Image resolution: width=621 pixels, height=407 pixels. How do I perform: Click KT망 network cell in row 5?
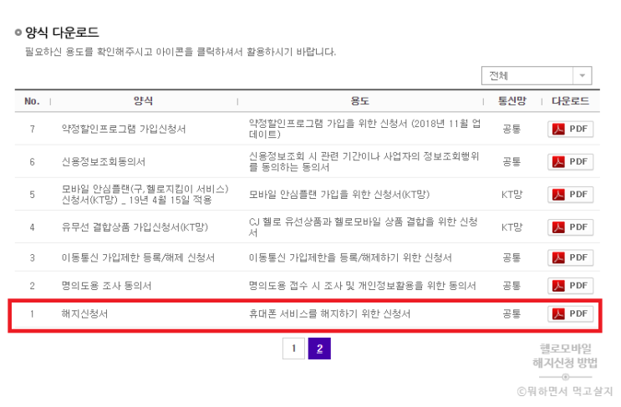click(512, 195)
